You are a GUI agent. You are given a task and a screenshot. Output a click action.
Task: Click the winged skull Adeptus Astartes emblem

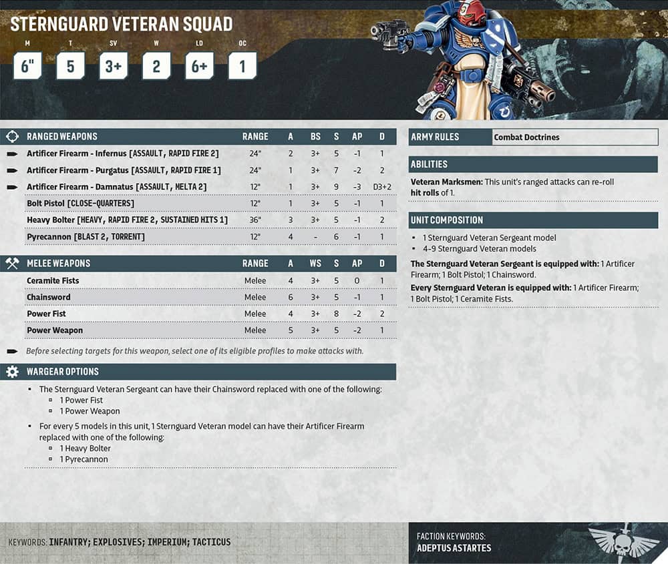click(624, 542)
